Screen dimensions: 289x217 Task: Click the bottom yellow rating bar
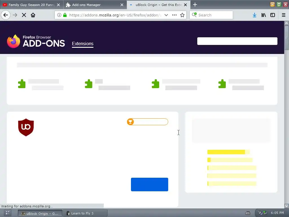[x=232, y=184]
